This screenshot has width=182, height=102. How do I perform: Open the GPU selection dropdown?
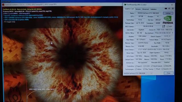click(138, 73)
